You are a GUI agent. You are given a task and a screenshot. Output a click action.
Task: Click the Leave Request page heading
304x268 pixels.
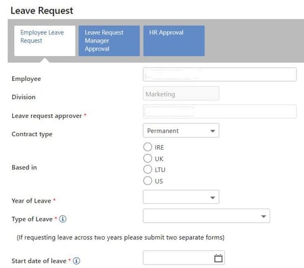[42, 11]
